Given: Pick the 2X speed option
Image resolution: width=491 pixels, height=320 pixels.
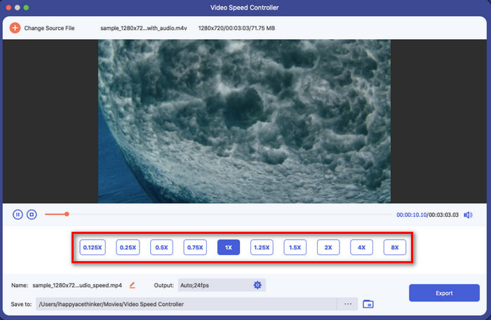Looking at the screenshot, I should click(x=328, y=247).
